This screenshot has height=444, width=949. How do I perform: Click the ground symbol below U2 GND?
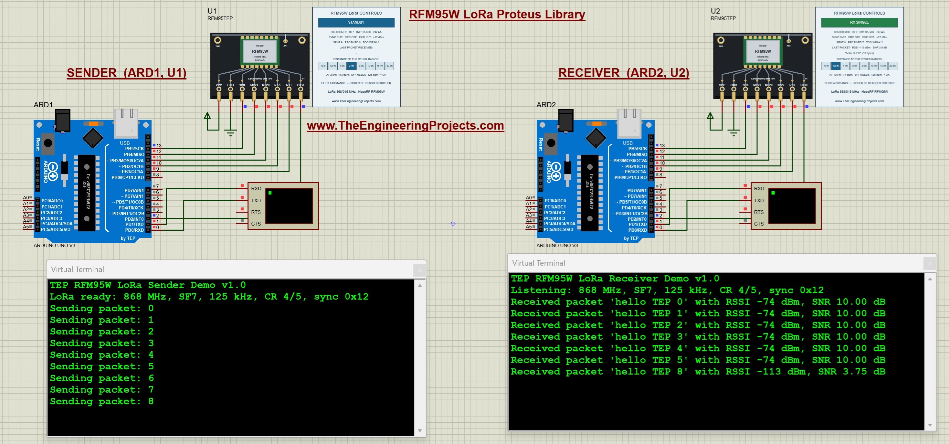pyautogui.click(x=733, y=133)
